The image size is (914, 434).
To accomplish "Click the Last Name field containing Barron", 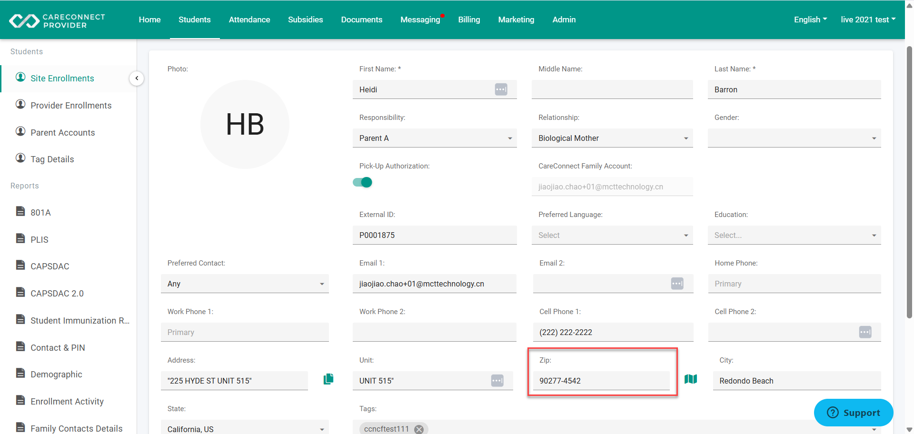I will (x=794, y=89).
